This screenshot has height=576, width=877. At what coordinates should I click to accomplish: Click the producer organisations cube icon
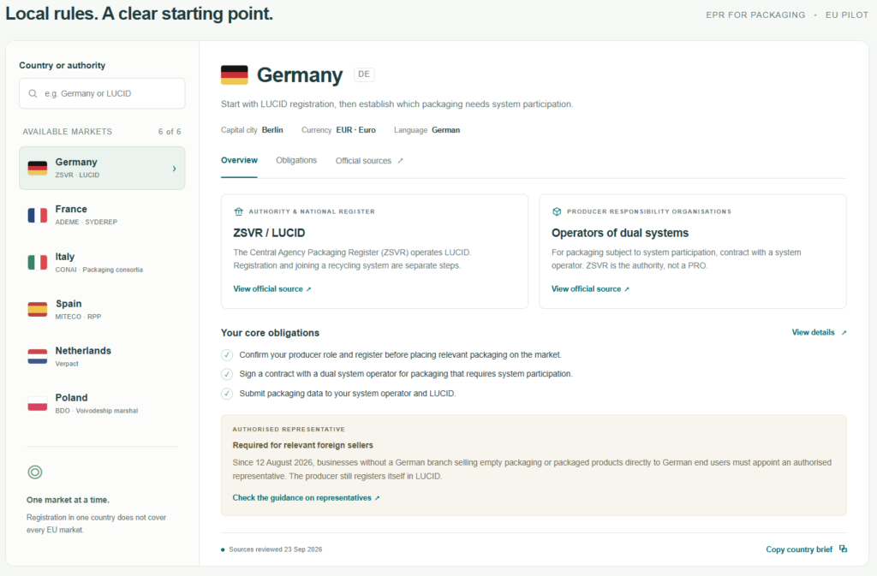click(x=557, y=211)
